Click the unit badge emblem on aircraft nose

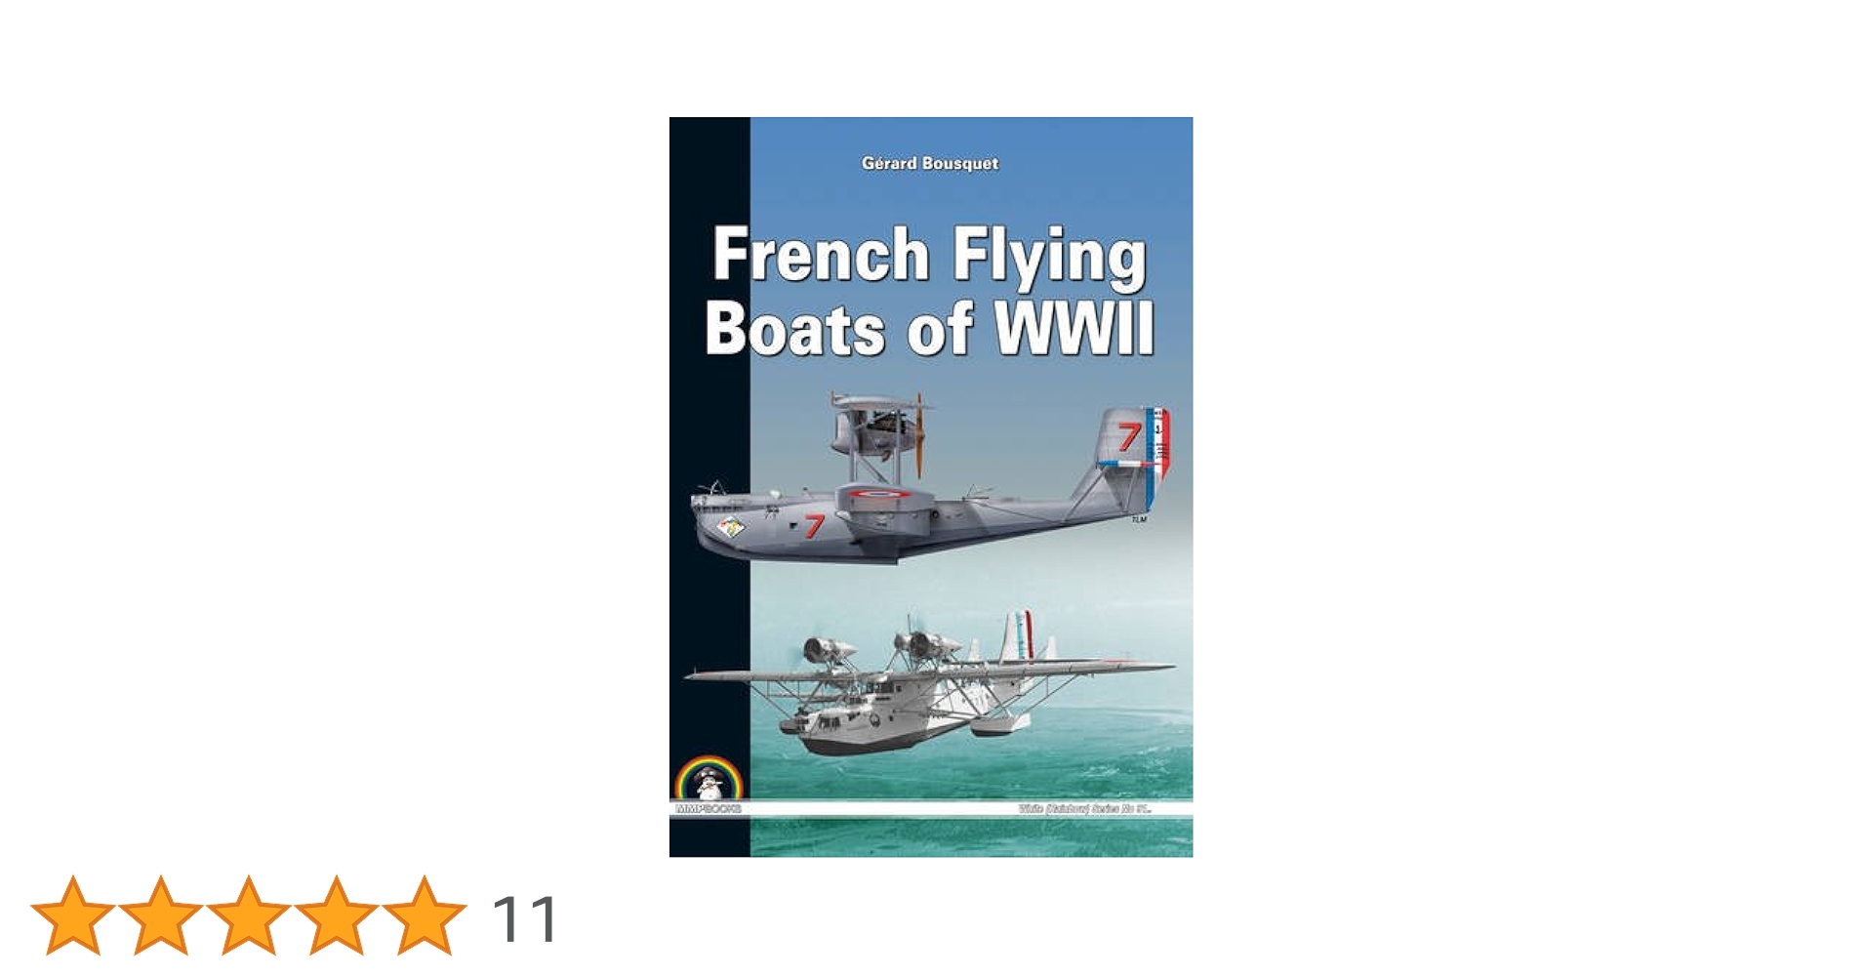(731, 529)
